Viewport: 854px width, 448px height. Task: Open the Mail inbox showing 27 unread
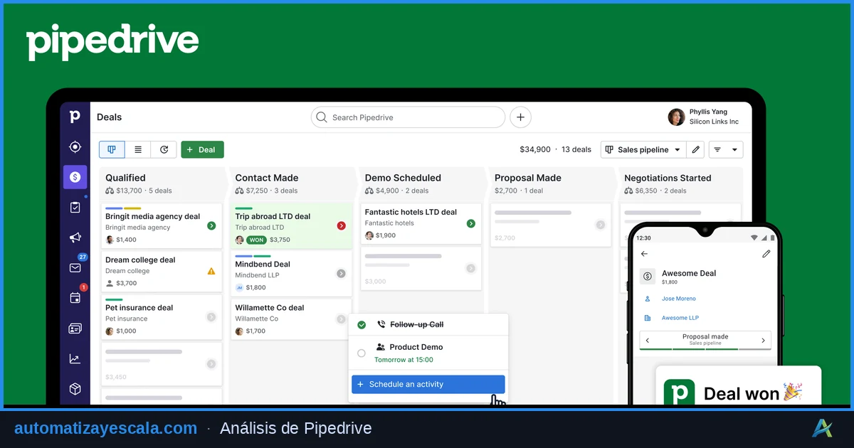click(x=75, y=267)
